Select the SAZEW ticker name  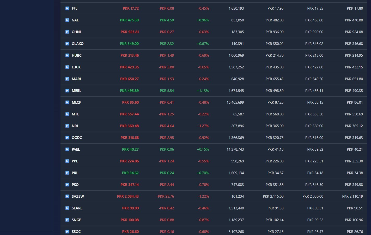(x=78, y=196)
